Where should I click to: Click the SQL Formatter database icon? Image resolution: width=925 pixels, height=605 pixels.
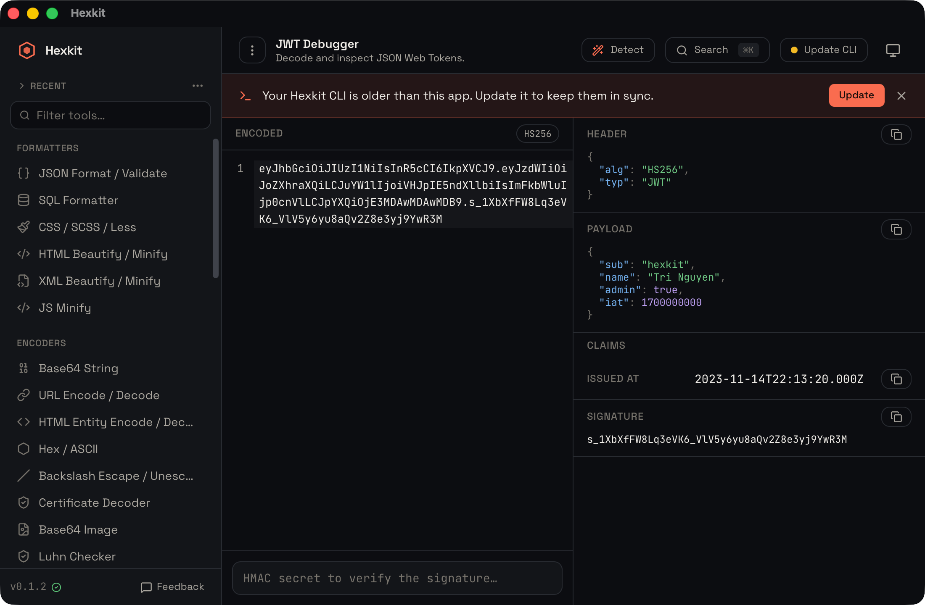point(24,200)
